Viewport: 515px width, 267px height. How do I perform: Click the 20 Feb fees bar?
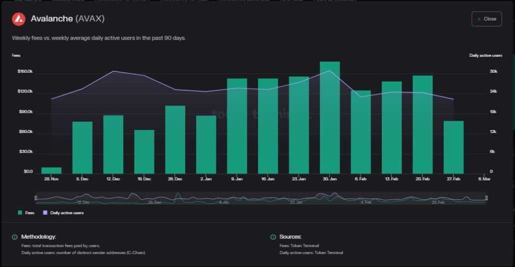coord(422,125)
